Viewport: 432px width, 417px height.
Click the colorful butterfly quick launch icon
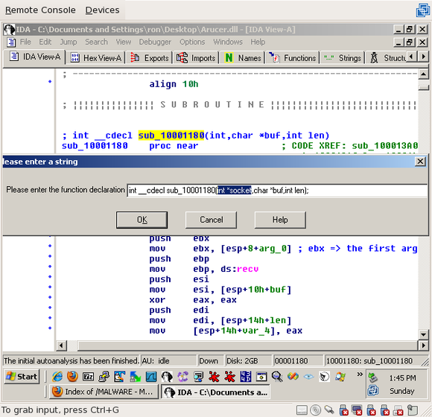[293, 376]
